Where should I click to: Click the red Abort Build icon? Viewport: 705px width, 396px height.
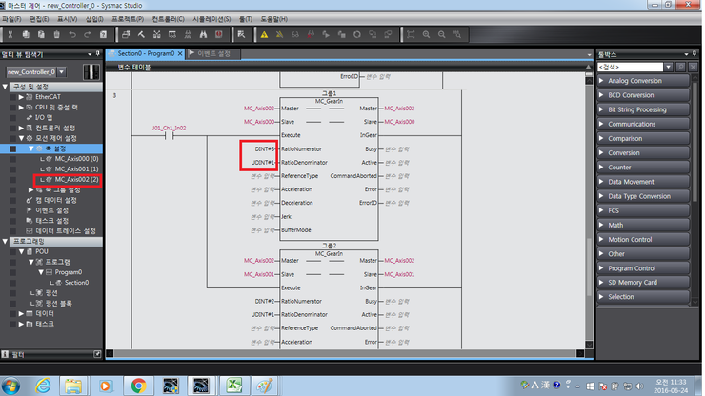coord(218,34)
